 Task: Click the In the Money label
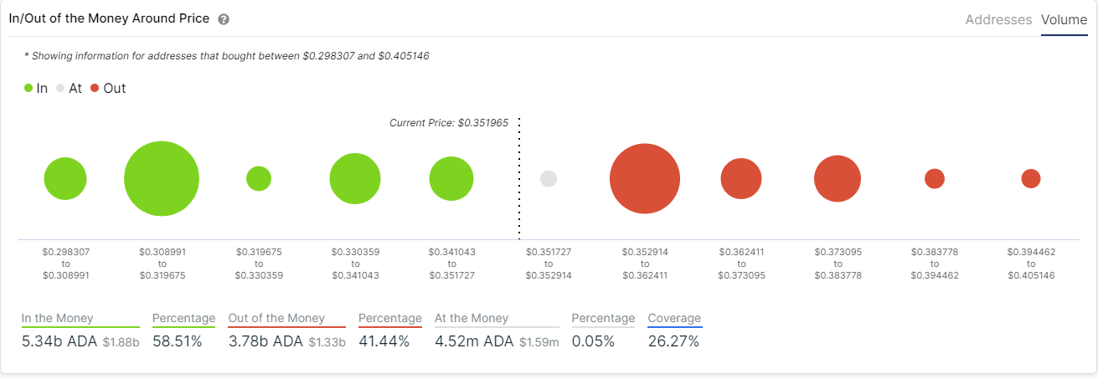(57, 318)
